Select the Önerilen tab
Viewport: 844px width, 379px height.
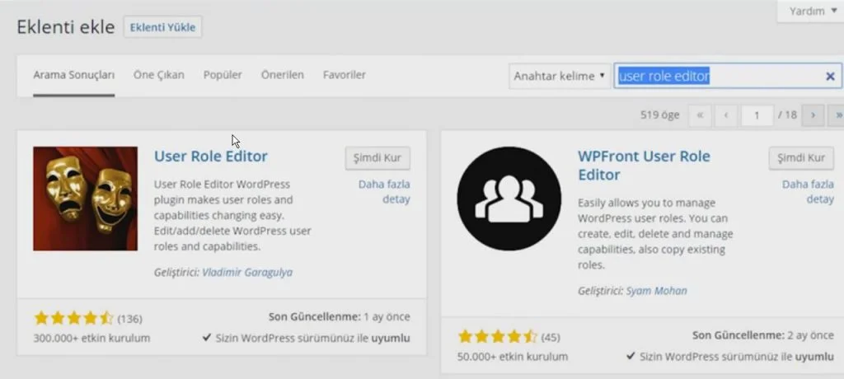pos(283,75)
